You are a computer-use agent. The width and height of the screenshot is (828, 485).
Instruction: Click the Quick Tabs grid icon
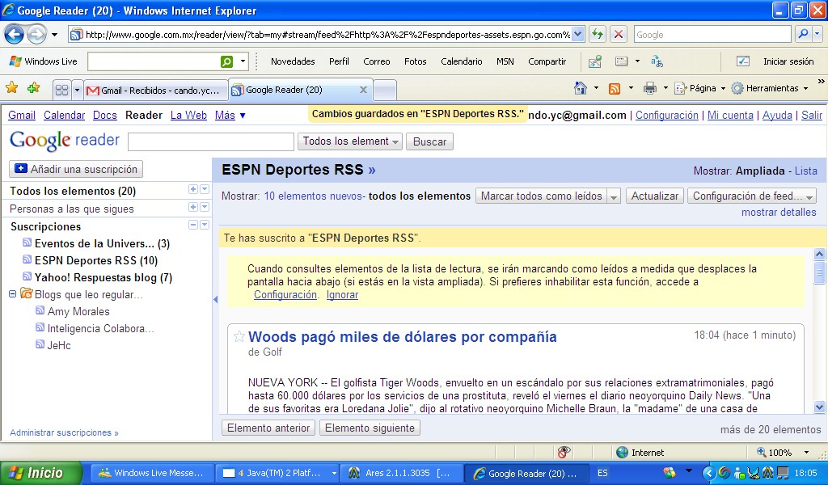[61, 90]
